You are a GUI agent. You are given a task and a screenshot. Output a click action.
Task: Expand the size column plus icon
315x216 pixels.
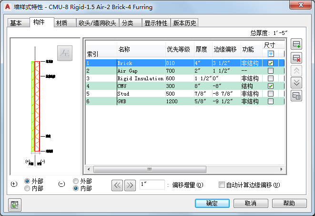pos(271,54)
